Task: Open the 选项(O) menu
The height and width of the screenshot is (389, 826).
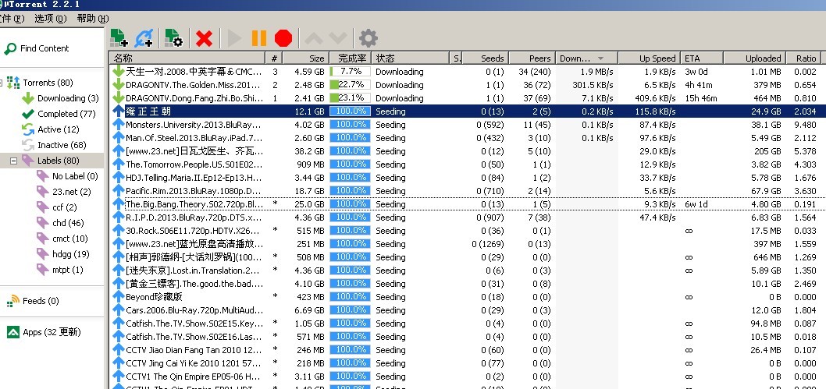Action: tap(51, 19)
